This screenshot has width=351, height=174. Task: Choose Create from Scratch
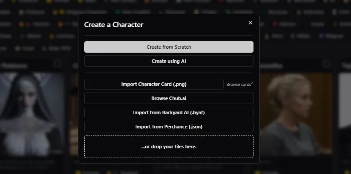169,47
